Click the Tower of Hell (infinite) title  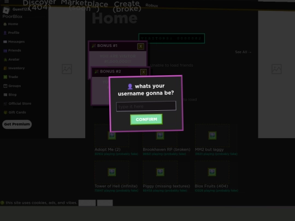click(116, 186)
